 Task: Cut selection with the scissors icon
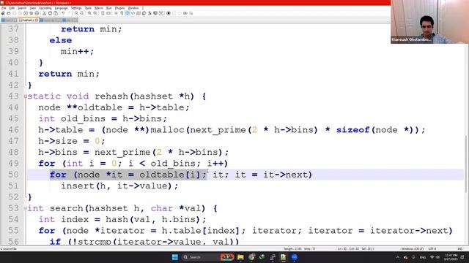44,13
